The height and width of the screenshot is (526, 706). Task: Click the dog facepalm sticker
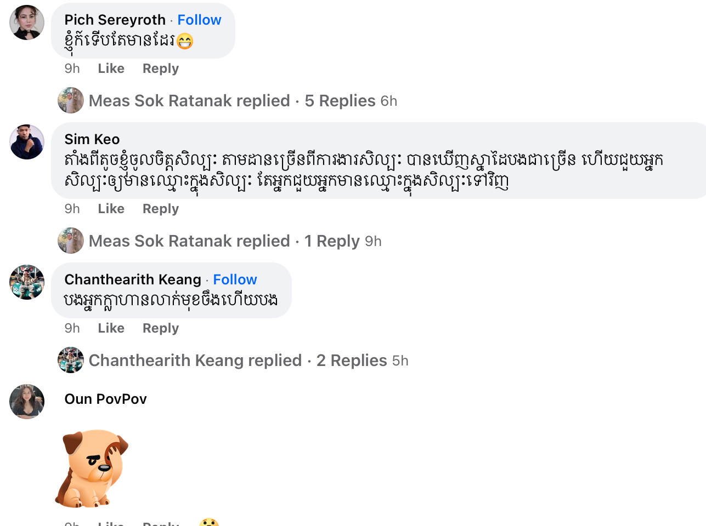92,468
